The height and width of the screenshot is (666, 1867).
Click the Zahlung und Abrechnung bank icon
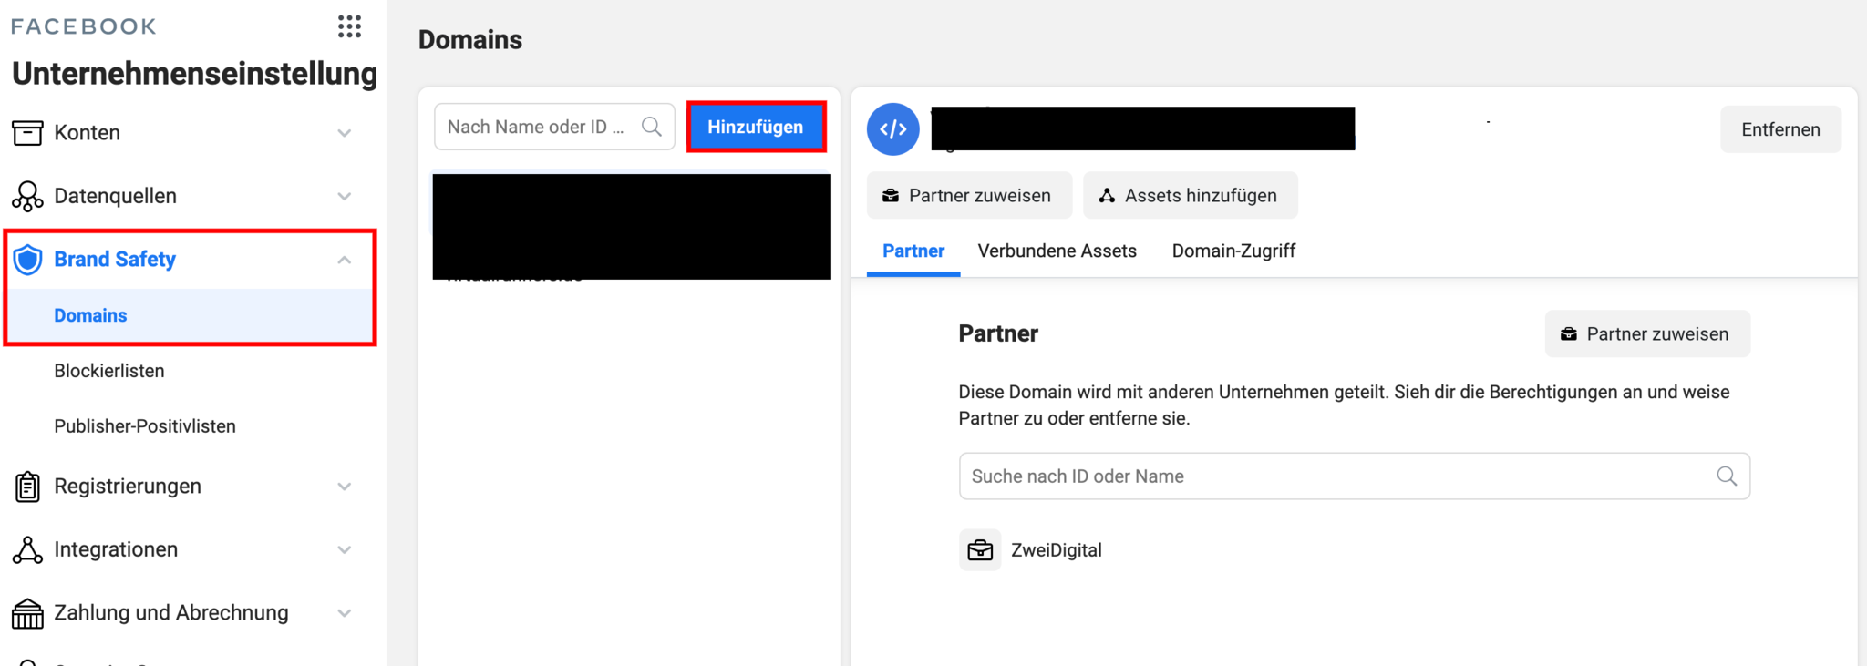pos(27,613)
